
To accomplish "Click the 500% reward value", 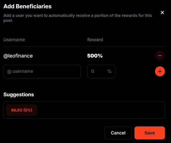I will pyautogui.click(x=95, y=56).
